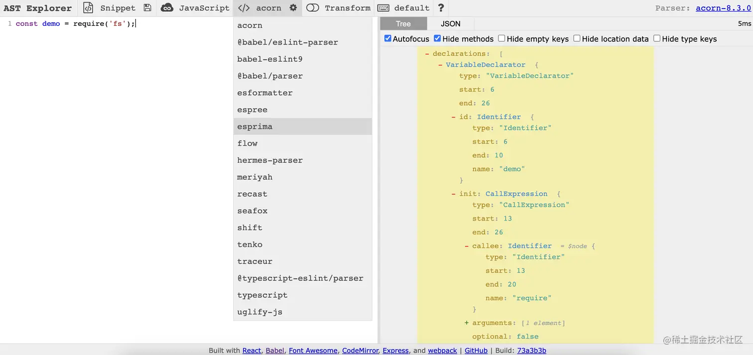Toggle the Transform switch
This screenshot has height=355, width=753.
[x=313, y=8]
